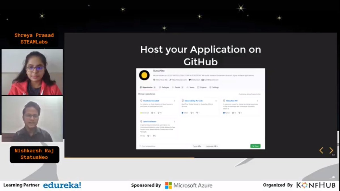Click the Shreya Prasad STEAMLabs name label

[x=34, y=39]
